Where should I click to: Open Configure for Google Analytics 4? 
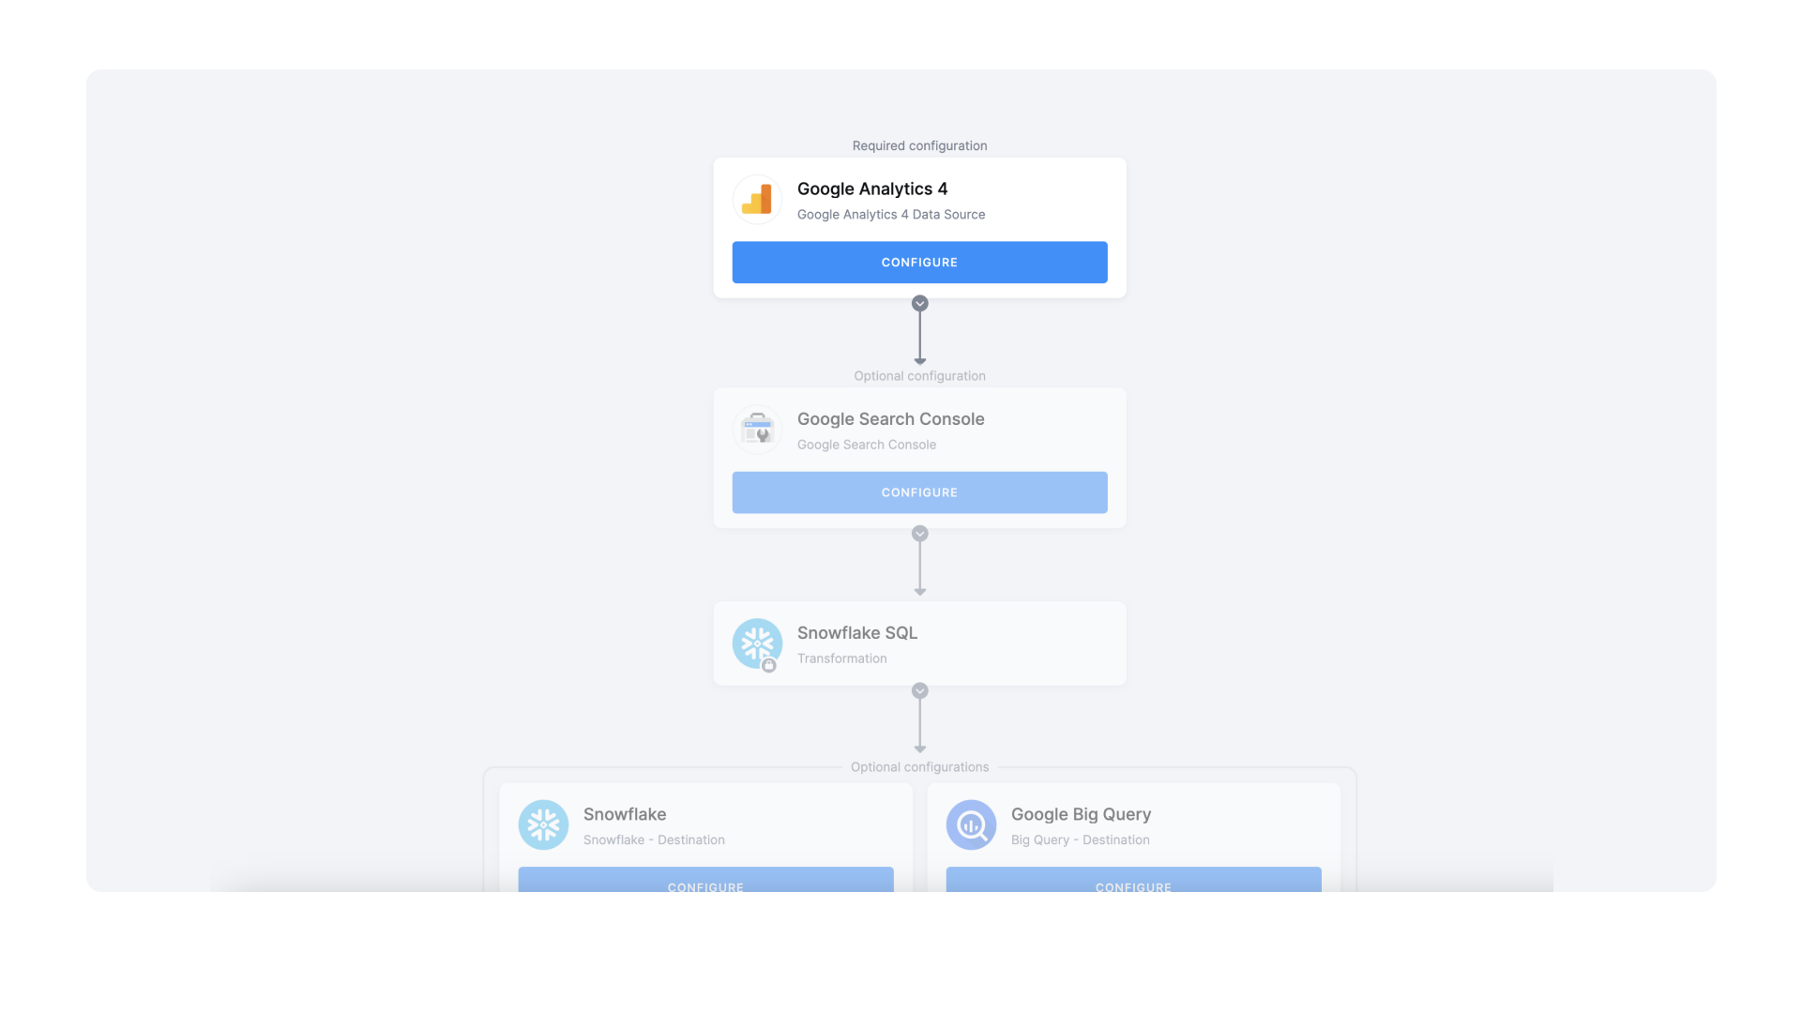[x=919, y=263]
